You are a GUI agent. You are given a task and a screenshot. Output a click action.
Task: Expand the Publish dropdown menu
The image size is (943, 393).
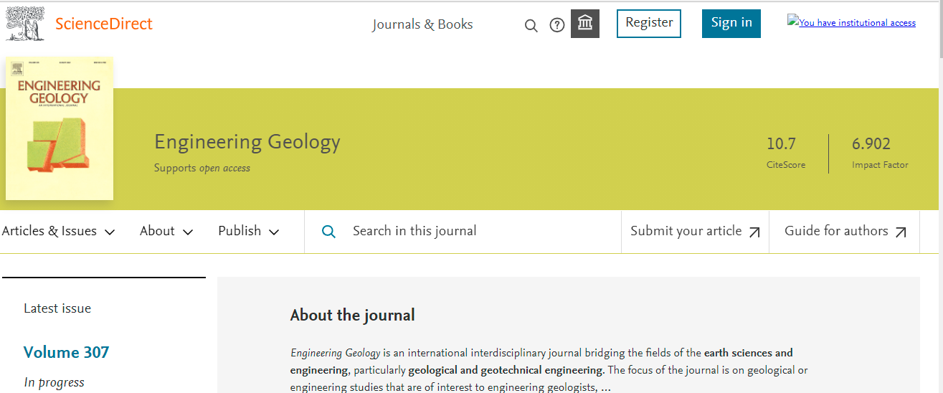(x=248, y=231)
